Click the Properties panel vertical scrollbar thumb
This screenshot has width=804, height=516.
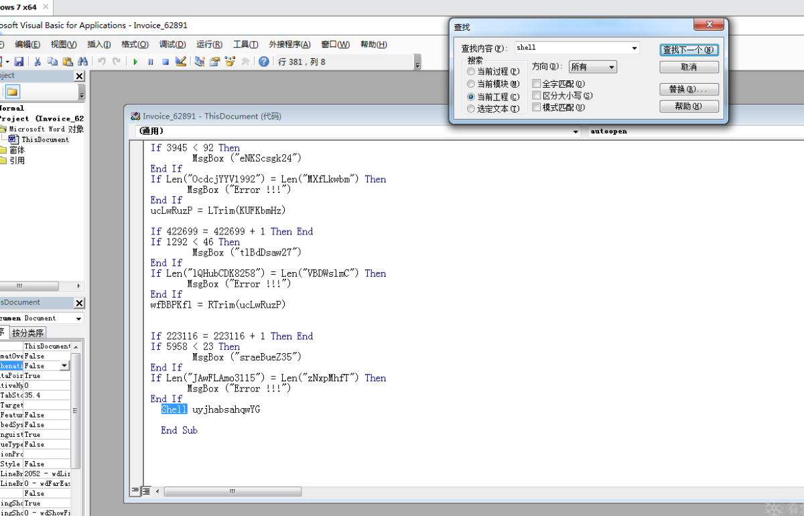click(x=76, y=411)
